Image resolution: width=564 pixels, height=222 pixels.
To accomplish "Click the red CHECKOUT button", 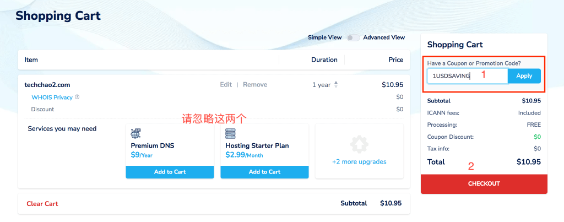I will click(484, 184).
